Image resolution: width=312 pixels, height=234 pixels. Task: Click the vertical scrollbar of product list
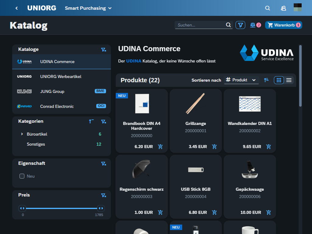[x=300, y=76]
